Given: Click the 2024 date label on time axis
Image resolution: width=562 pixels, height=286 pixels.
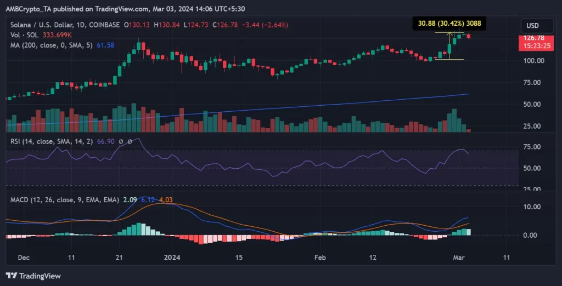Looking at the screenshot, I should [x=172, y=257].
